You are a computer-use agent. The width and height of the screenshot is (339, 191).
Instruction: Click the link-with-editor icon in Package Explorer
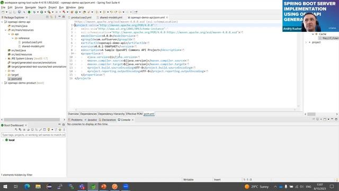pyautogui.click(x=51, y=17)
